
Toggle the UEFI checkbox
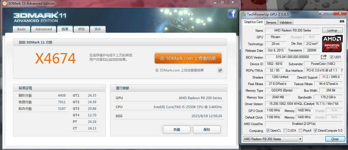point(332,57)
